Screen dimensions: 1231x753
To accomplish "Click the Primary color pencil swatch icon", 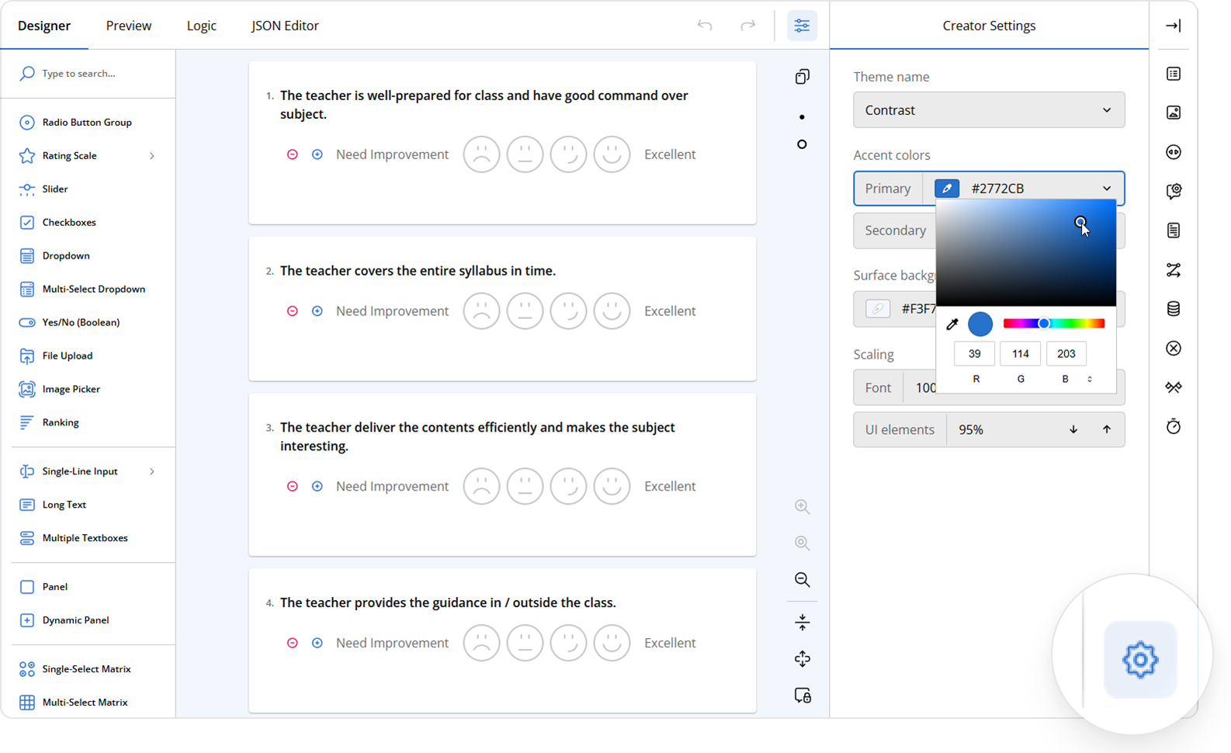I will click(x=947, y=189).
